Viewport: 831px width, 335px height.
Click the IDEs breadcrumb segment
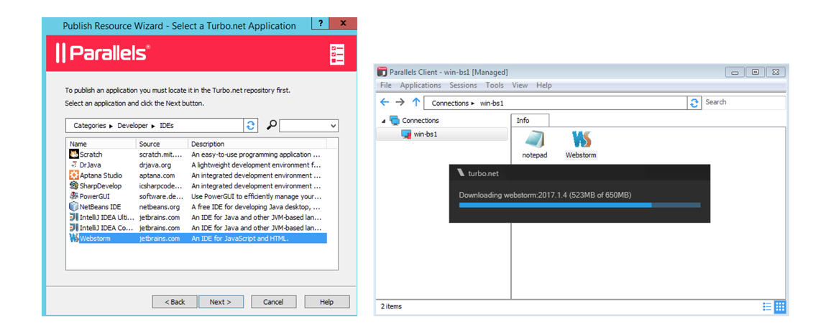click(166, 126)
